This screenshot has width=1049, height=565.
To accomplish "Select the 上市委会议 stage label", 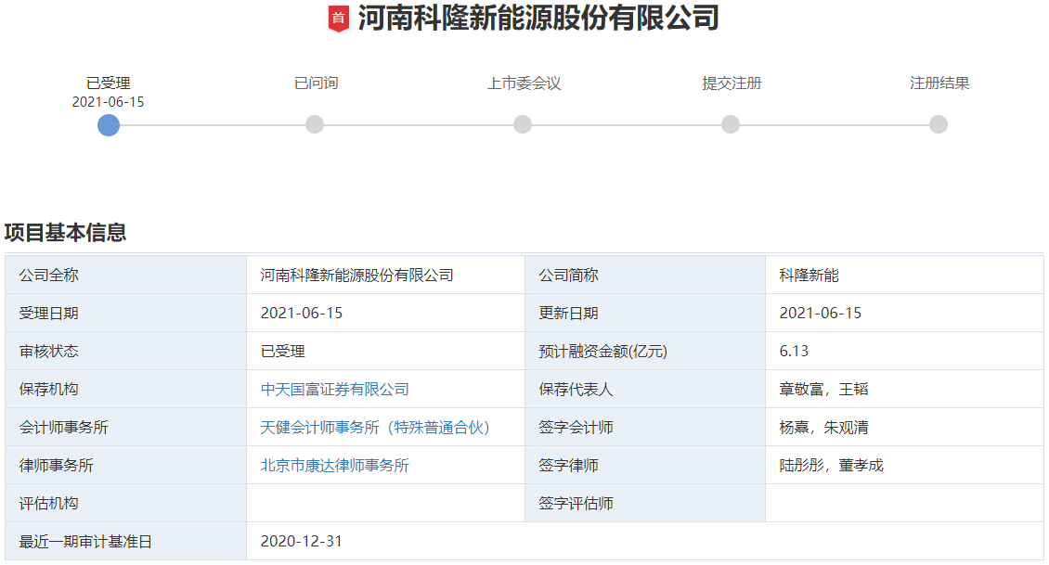I will tap(523, 83).
